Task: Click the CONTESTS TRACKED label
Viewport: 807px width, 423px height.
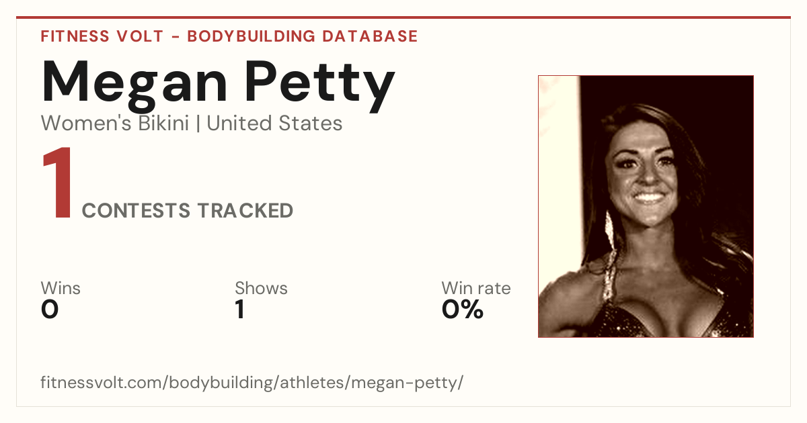Action: coord(188,211)
